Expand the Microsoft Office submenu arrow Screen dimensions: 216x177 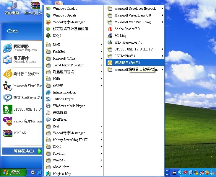click(101, 58)
